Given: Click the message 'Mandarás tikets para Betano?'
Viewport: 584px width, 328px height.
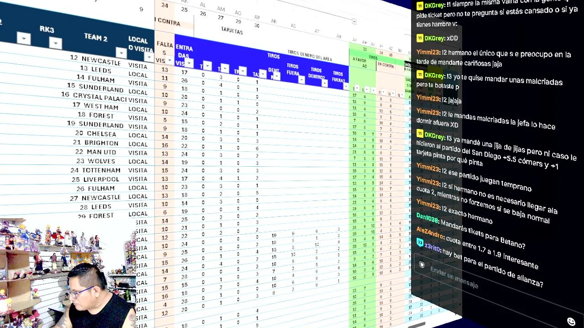Looking at the screenshot, I should click(483, 234).
